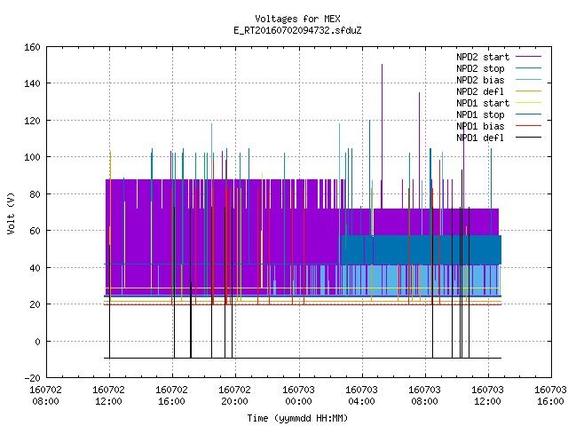Click the x-axis label 160702 08:00

45,396
